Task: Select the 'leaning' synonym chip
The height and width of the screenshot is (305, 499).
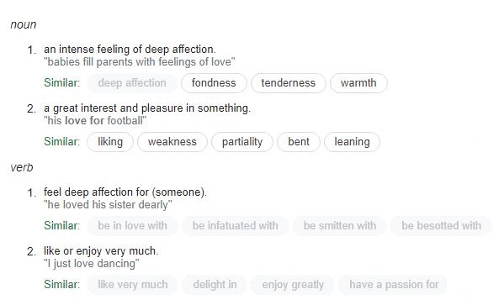Action: tap(352, 142)
